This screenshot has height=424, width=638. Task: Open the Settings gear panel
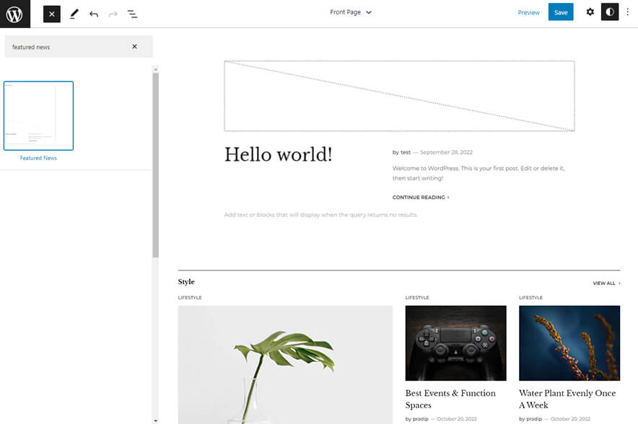(590, 12)
